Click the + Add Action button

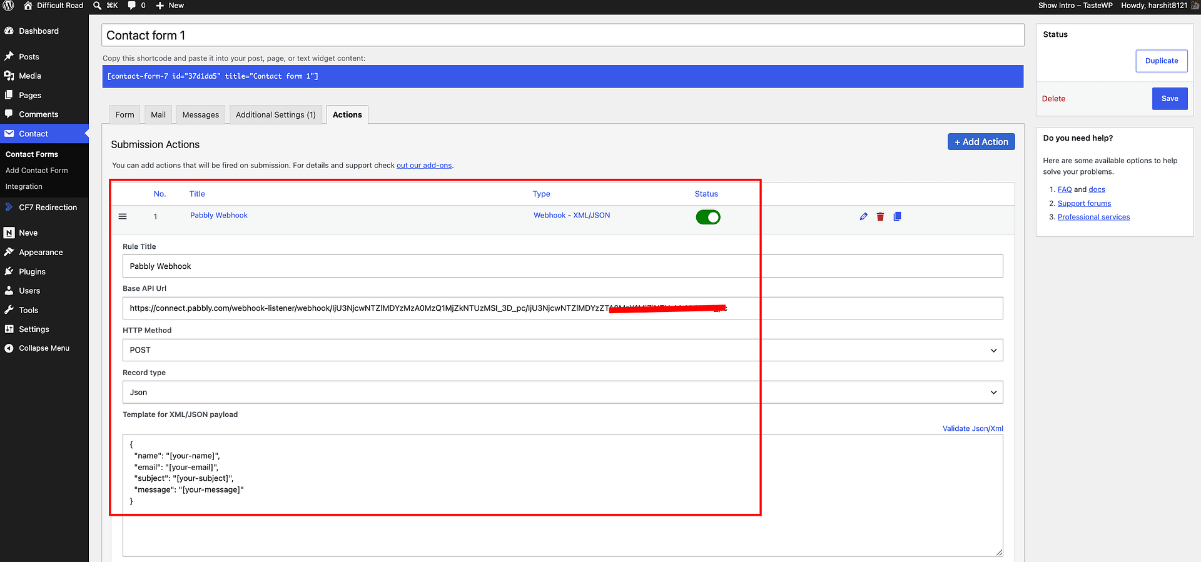(981, 142)
